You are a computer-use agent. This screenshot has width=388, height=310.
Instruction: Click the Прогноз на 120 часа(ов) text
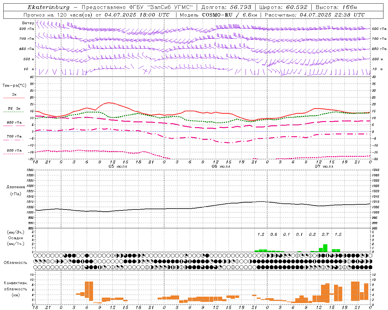click(x=59, y=15)
